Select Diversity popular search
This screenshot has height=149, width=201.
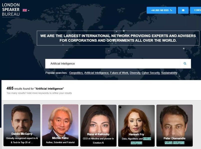click(135, 73)
